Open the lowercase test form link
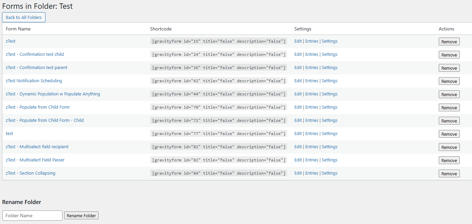This screenshot has height=224, width=472. coord(10,134)
